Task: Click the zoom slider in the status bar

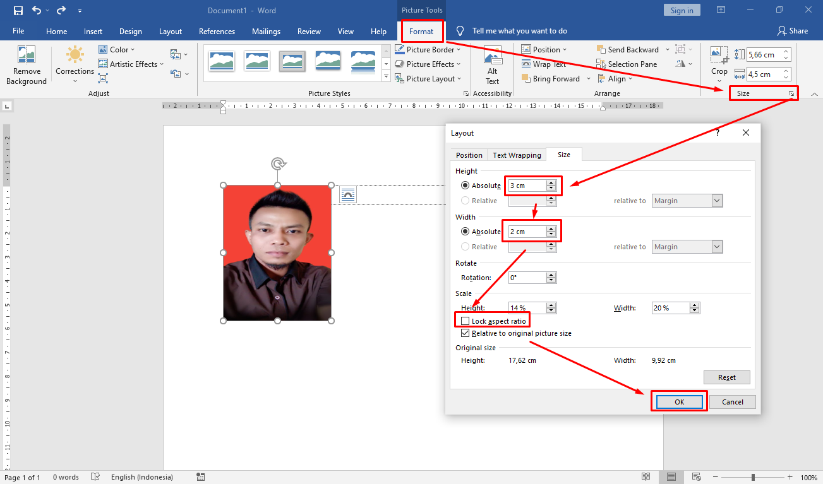Action: pyautogui.click(x=753, y=477)
